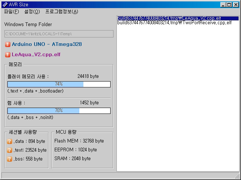
Task: Close the AVR Size window
Action: [x=236, y=4]
